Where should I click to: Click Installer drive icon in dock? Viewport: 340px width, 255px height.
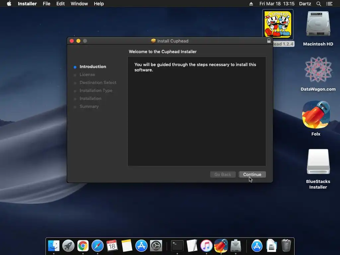pos(236,246)
